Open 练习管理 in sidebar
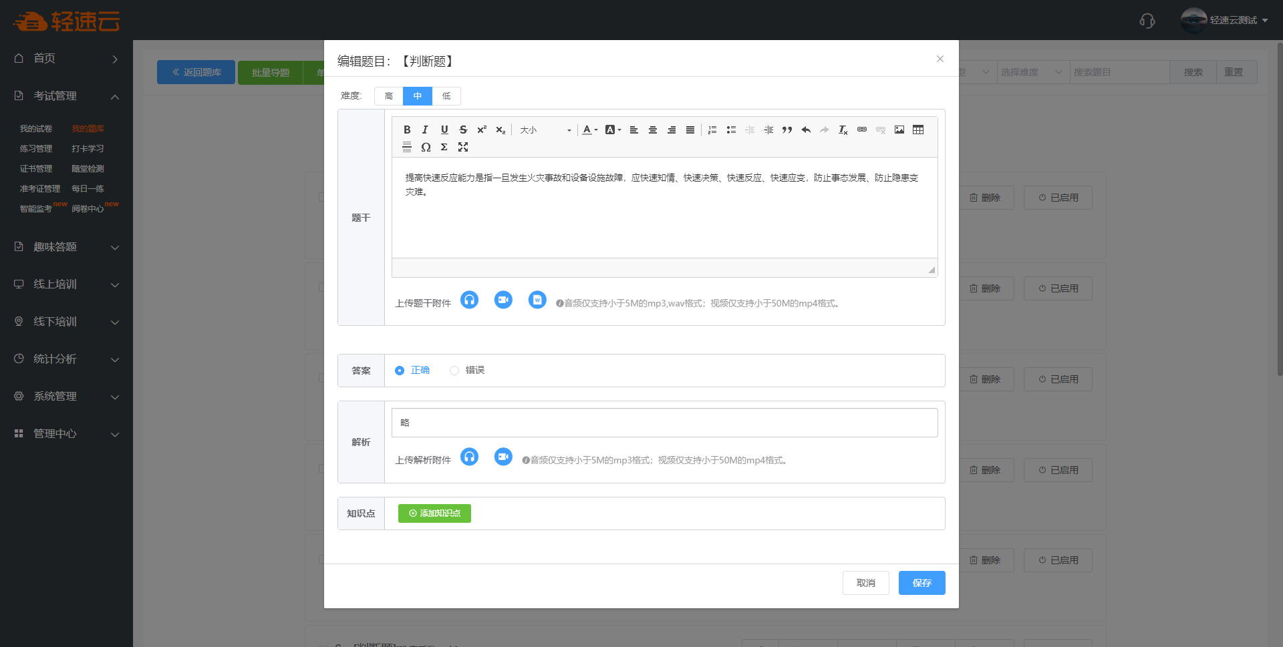 [36, 149]
